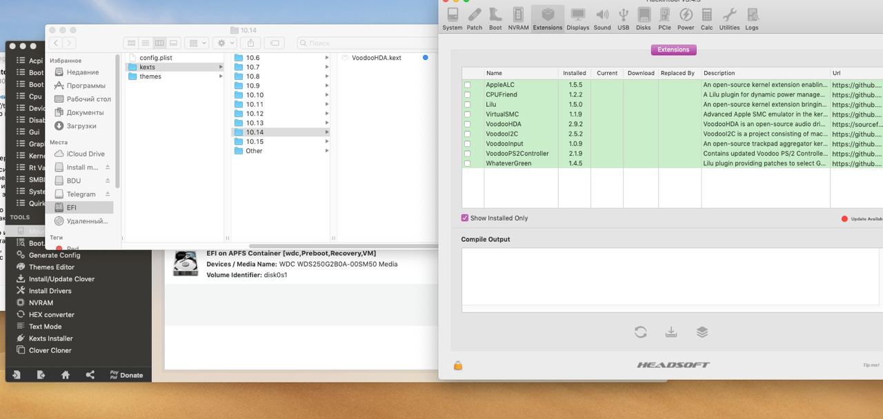Expand the kexts folder in Finder column
Screen dimensions: 883x419
147,67
